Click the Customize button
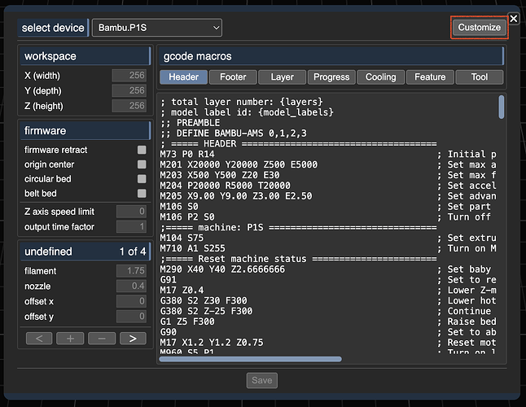This screenshot has height=407, width=526. coord(480,28)
